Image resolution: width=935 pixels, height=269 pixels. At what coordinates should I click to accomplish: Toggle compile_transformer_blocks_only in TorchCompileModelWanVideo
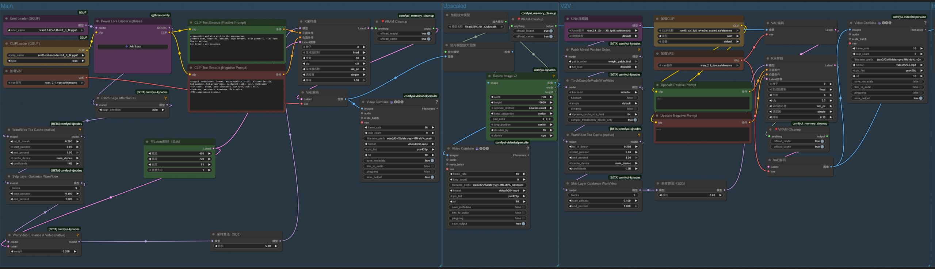tap(635, 120)
